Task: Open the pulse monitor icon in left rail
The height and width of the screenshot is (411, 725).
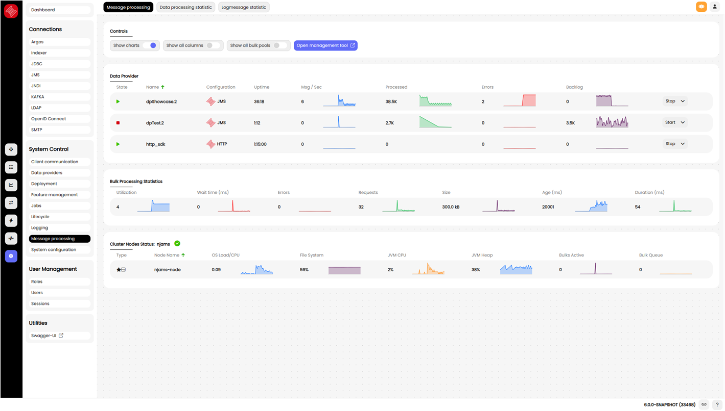Action: click(11, 238)
